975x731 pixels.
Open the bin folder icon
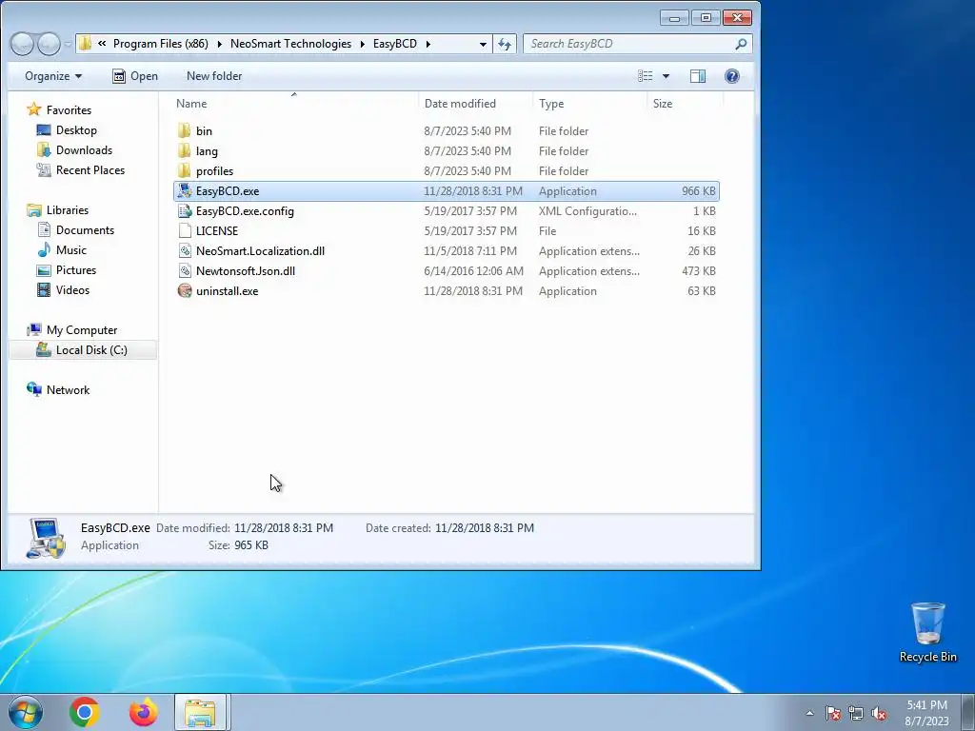click(184, 131)
